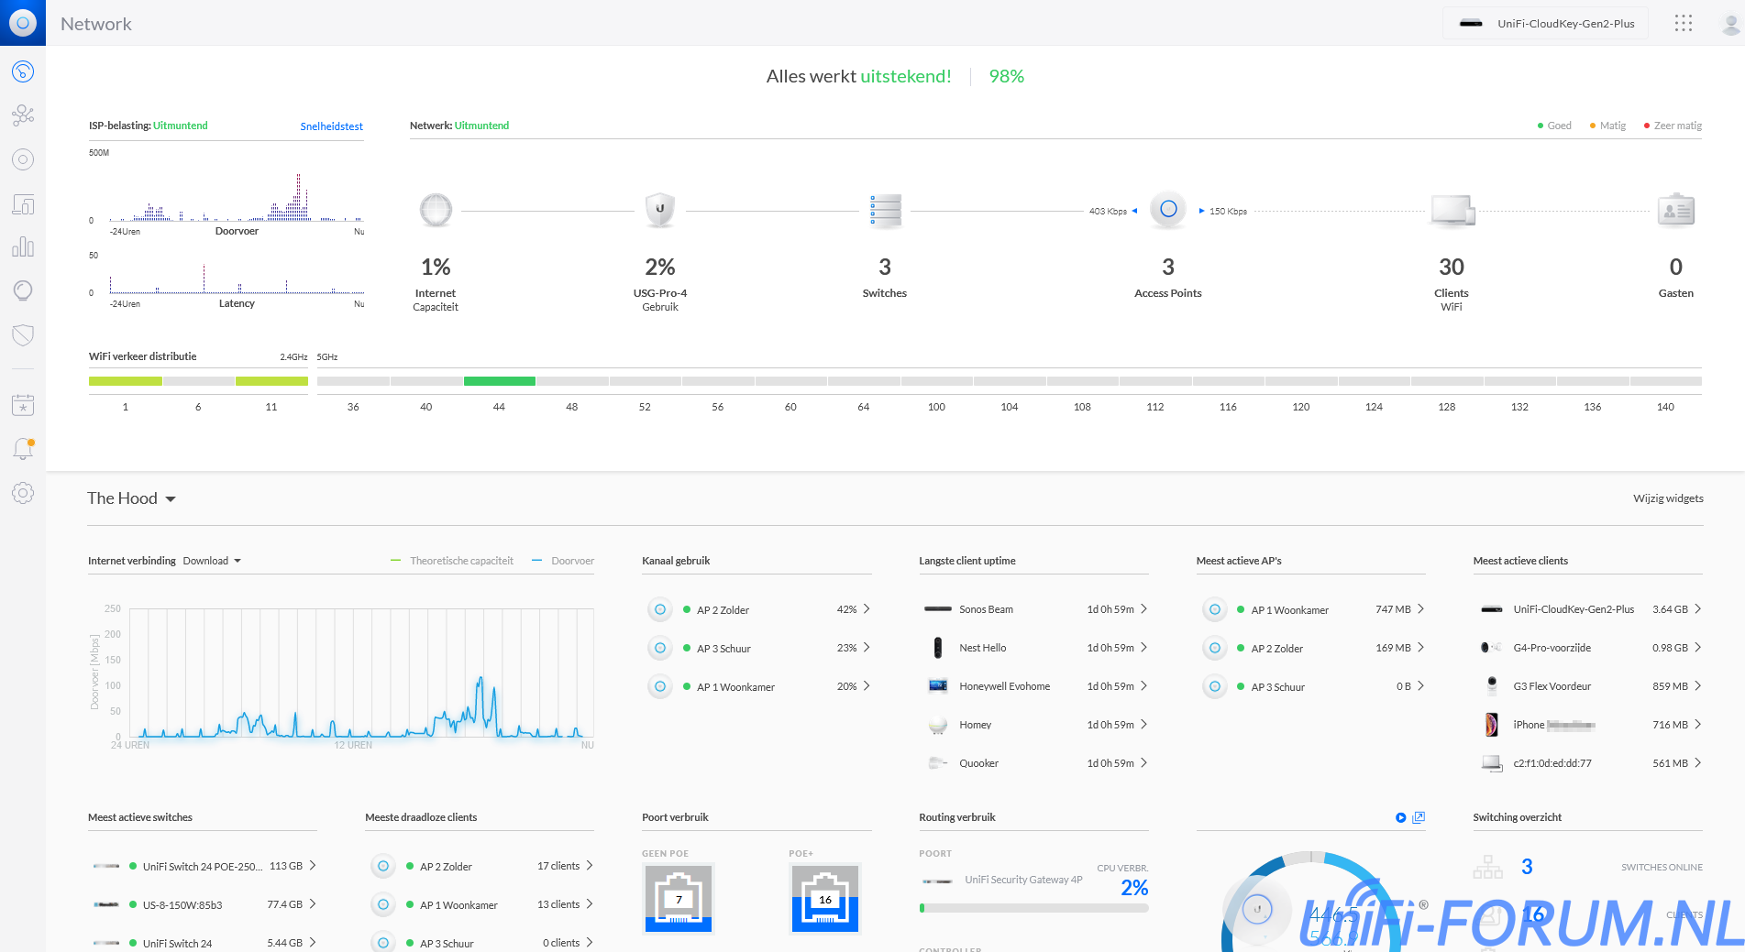Image resolution: width=1745 pixels, height=952 pixels.
Task: Open the Download dropdown for Internet verbinding
Action: [212, 561]
